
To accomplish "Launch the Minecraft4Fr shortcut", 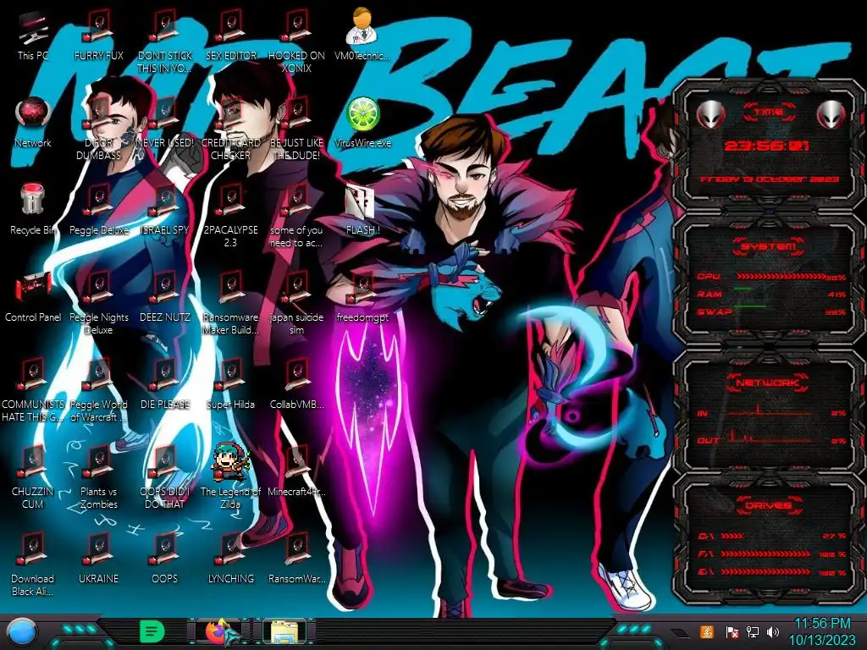I will 297,471.
